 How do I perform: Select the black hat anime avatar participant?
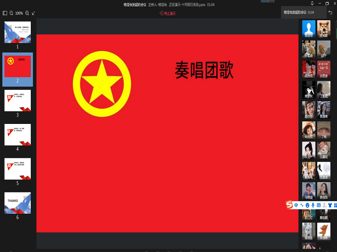point(309,90)
